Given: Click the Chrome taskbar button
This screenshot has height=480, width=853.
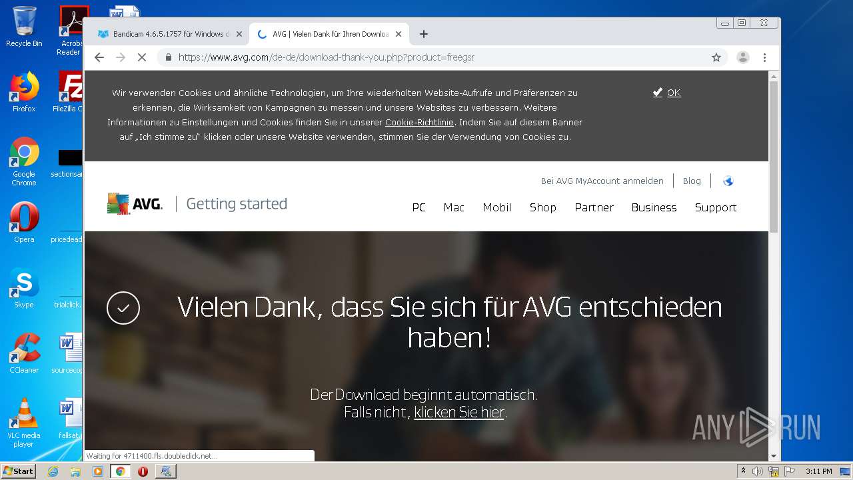Looking at the screenshot, I should (120, 471).
